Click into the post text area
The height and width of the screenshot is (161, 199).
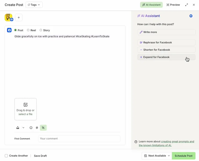[x=67, y=66]
